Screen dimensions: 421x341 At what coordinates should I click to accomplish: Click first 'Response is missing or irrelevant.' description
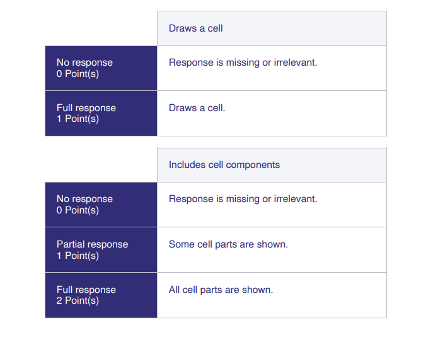pyautogui.click(x=243, y=63)
